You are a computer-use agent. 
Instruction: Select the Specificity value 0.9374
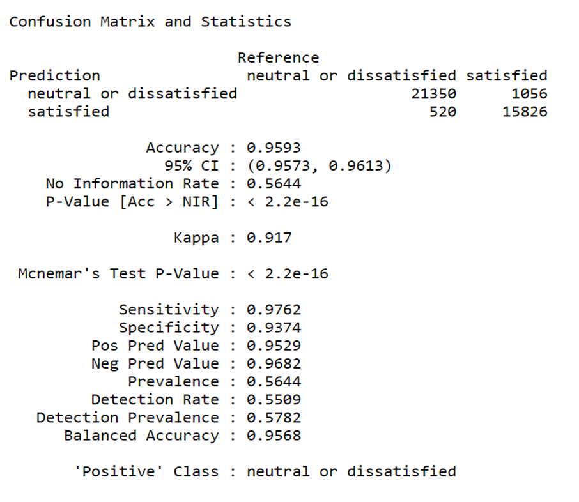coord(274,328)
